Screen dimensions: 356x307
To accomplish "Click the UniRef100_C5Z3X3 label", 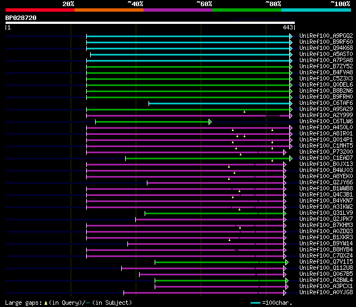I will click(x=326, y=79).
